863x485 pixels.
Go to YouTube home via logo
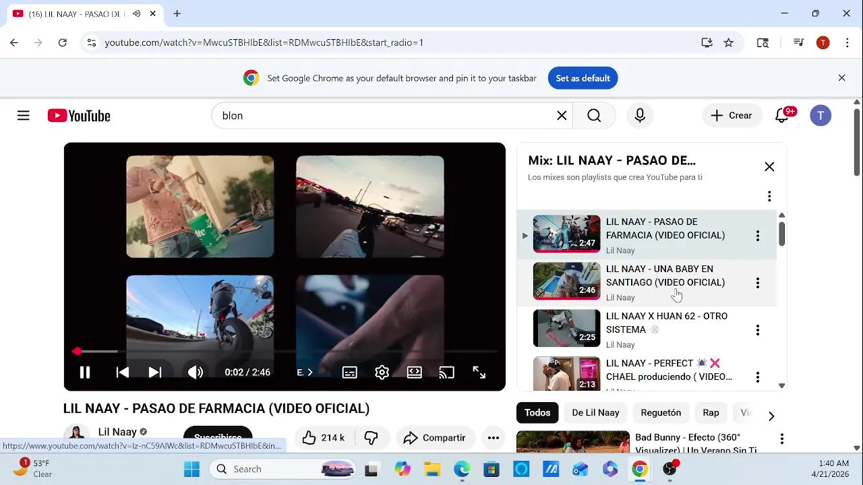79,116
